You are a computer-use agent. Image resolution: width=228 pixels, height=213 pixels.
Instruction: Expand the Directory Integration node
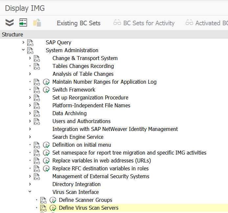pos(30,184)
